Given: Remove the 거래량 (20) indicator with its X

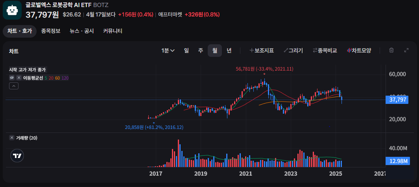Looking at the screenshot, I should (x=12, y=138).
